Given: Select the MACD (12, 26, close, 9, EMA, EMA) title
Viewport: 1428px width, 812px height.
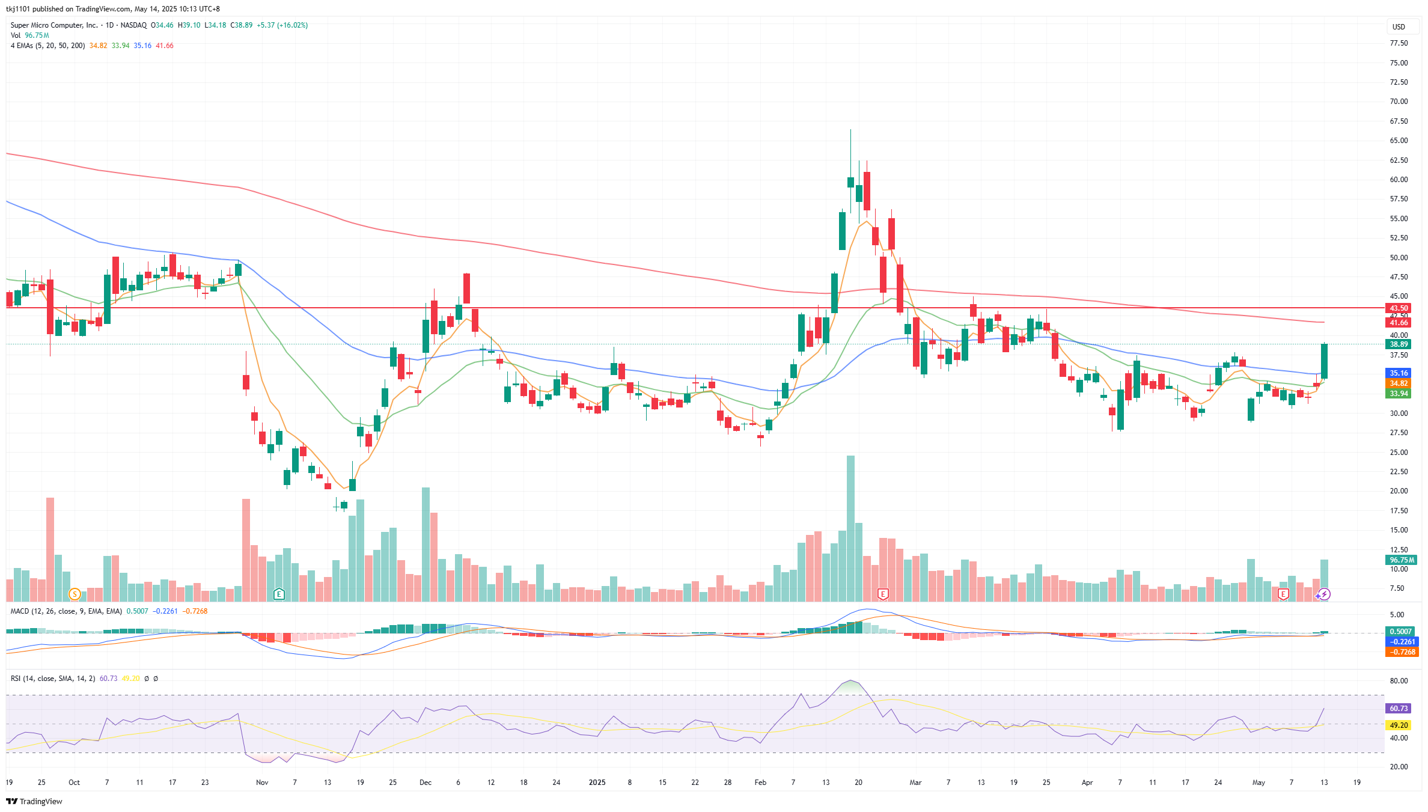Looking at the screenshot, I should coord(66,611).
